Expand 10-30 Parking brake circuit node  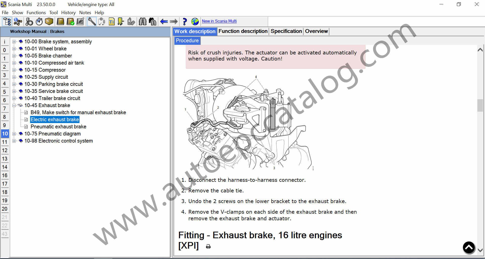click(14, 84)
